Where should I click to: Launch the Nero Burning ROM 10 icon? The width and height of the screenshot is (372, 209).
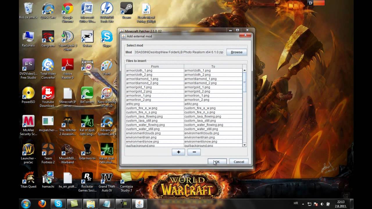click(107, 97)
